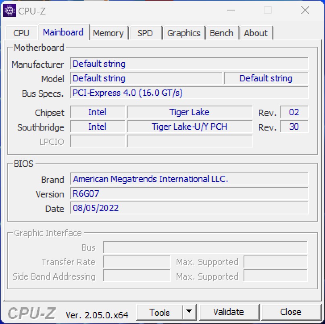Screen dimensions: 325x324
Task: Switch to the CPU tab
Action: 21,33
